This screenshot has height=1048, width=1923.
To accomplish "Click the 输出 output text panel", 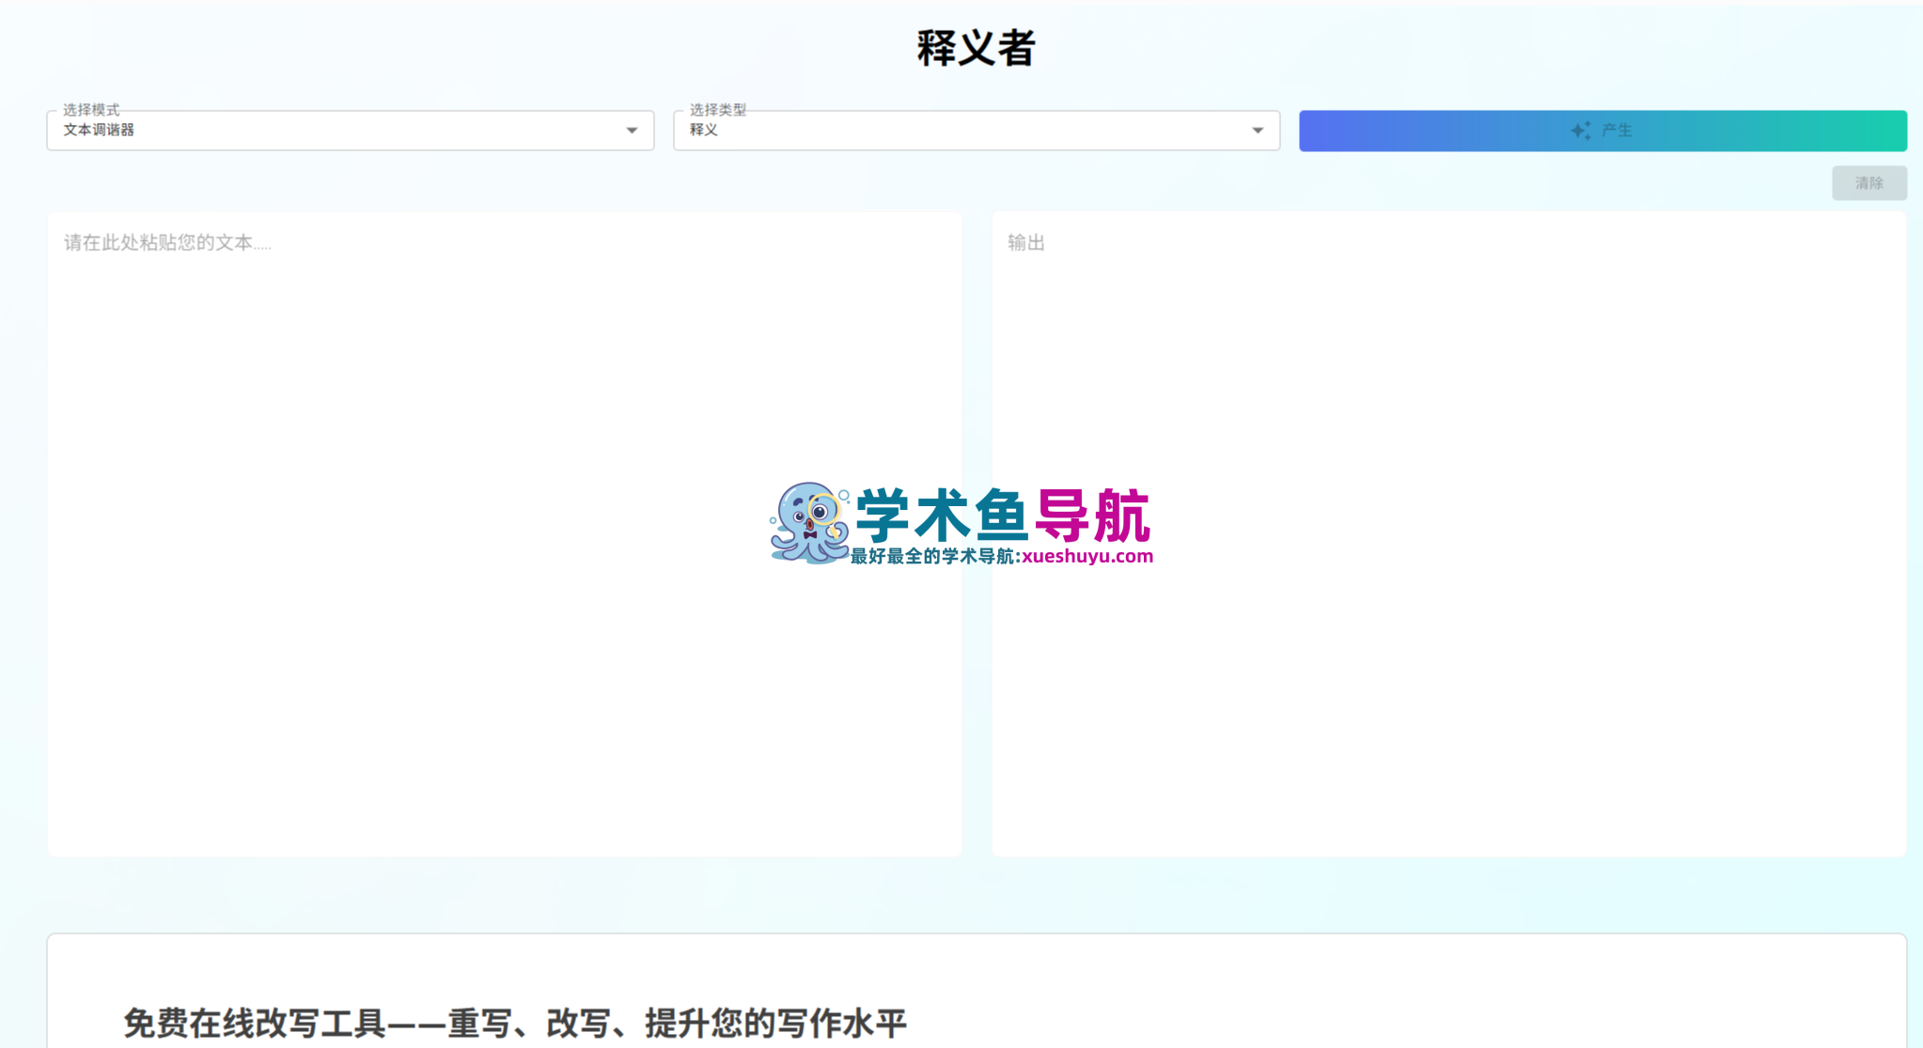I will [x=1449, y=533].
